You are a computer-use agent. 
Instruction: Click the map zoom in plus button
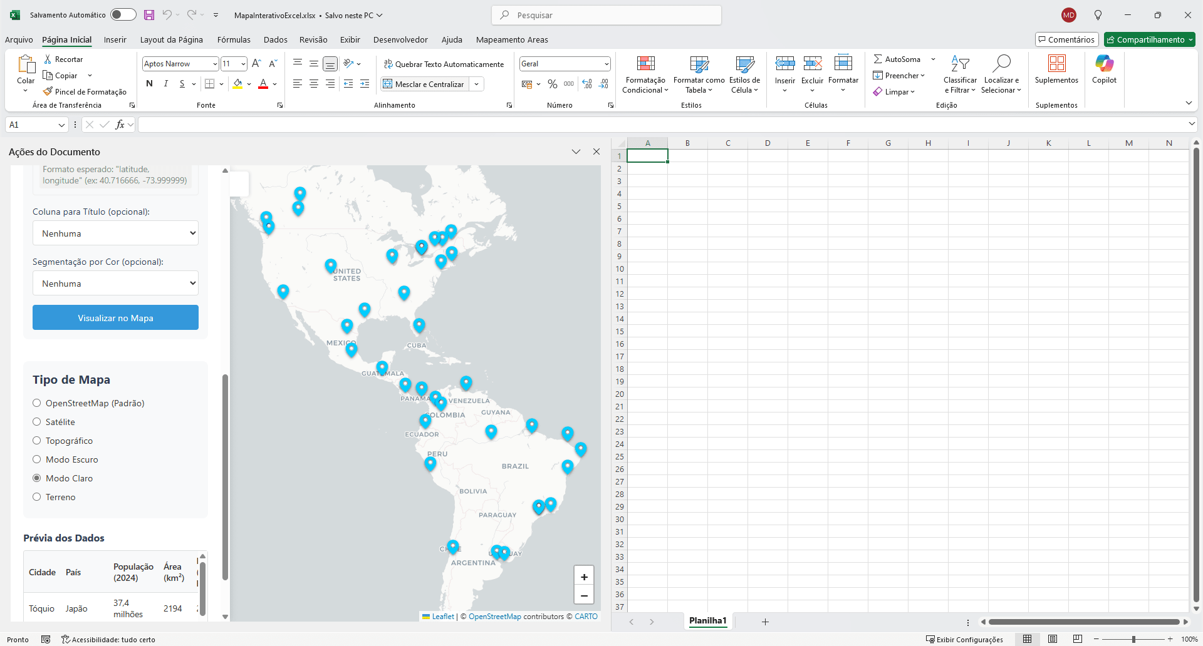pos(584,577)
